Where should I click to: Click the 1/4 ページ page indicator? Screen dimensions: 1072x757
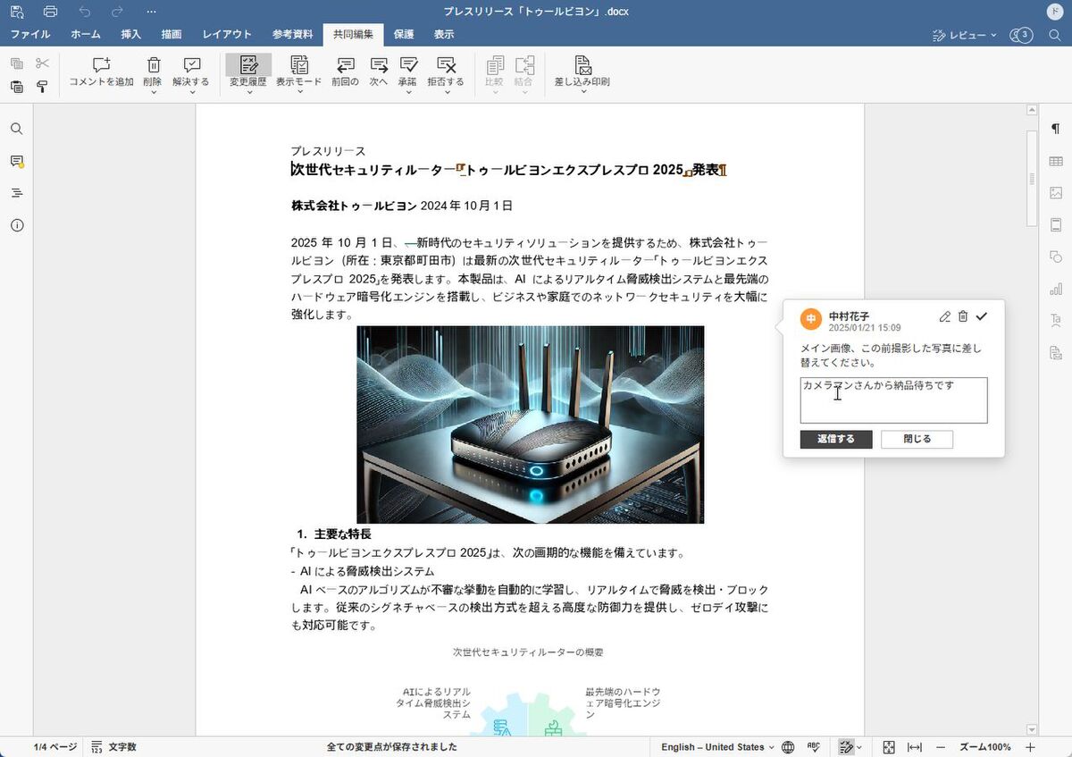[x=55, y=747]
